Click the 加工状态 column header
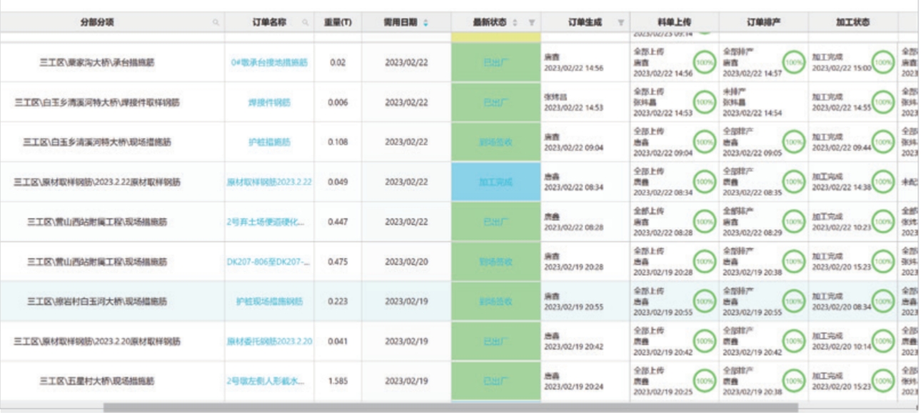Viewport: 921px width, 413px height. tap(852, 23)
